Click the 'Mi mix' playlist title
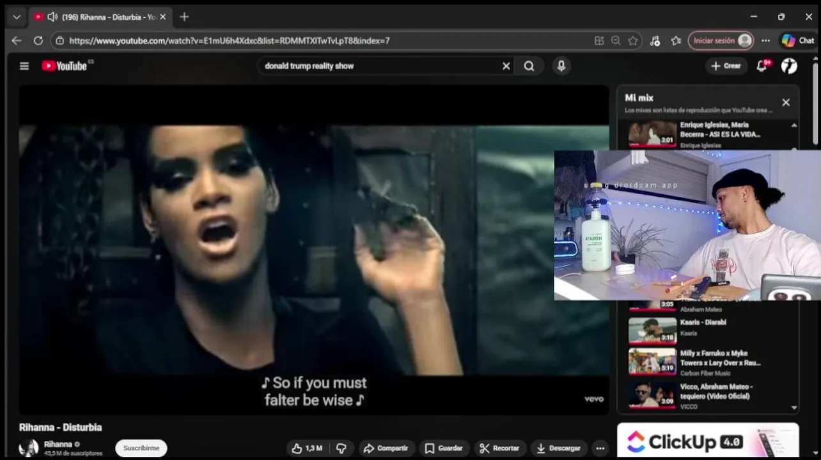 (x=639, y=98)
